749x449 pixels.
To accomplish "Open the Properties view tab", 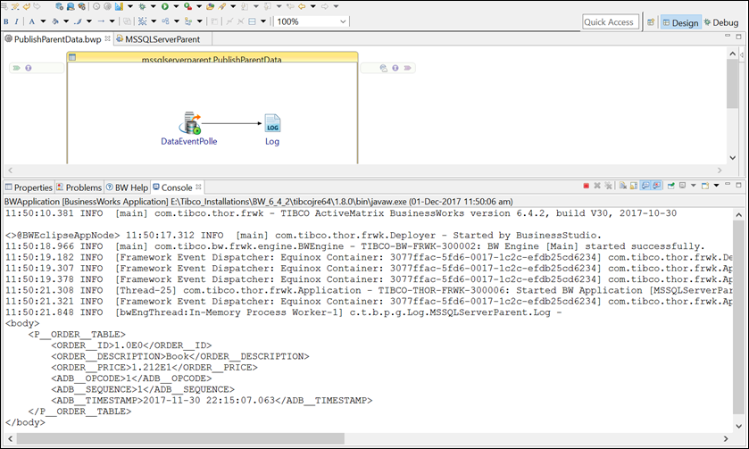I will pyautogui.click(x=29, y=187).
